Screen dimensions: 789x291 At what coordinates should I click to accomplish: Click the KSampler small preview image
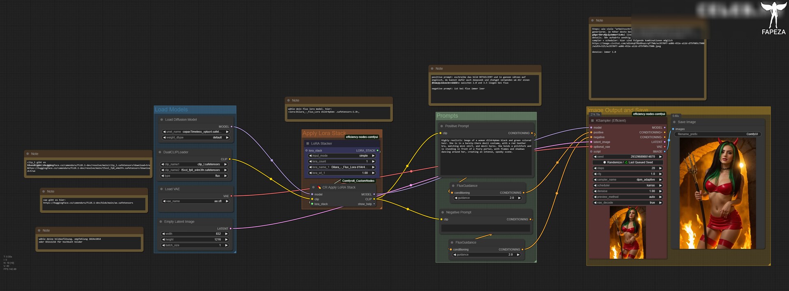click(x=628, y=232)
